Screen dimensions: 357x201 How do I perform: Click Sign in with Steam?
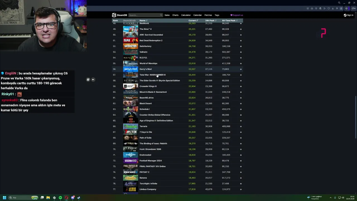click(348, 15)
